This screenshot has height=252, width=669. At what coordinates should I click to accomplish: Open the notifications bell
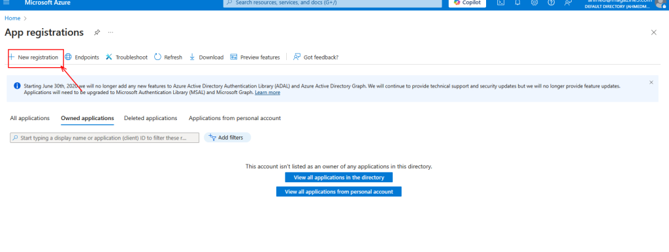point(517,3)
